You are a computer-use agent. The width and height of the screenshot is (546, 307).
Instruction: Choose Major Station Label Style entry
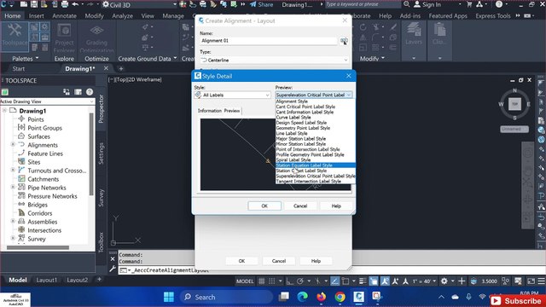tap(315, 138)
